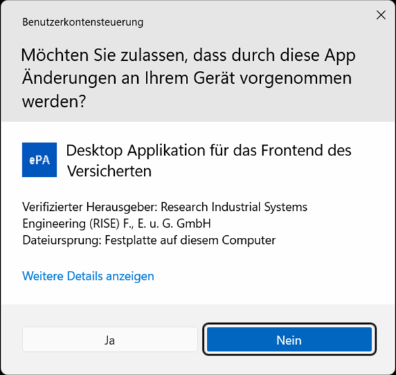The image size is (396, 375).
Task: Click the Dateiursprung Festplatte auf diesem Computer line
Action: [149, 240]
